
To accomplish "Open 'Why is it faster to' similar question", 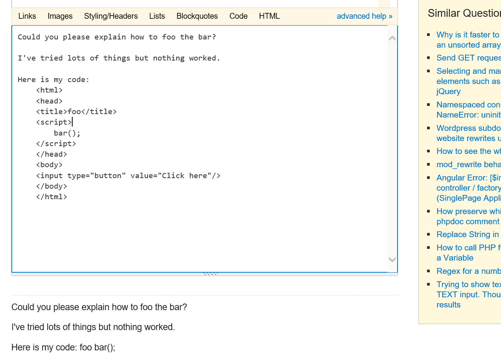I will pyautogui.click(x=469, y=40).
